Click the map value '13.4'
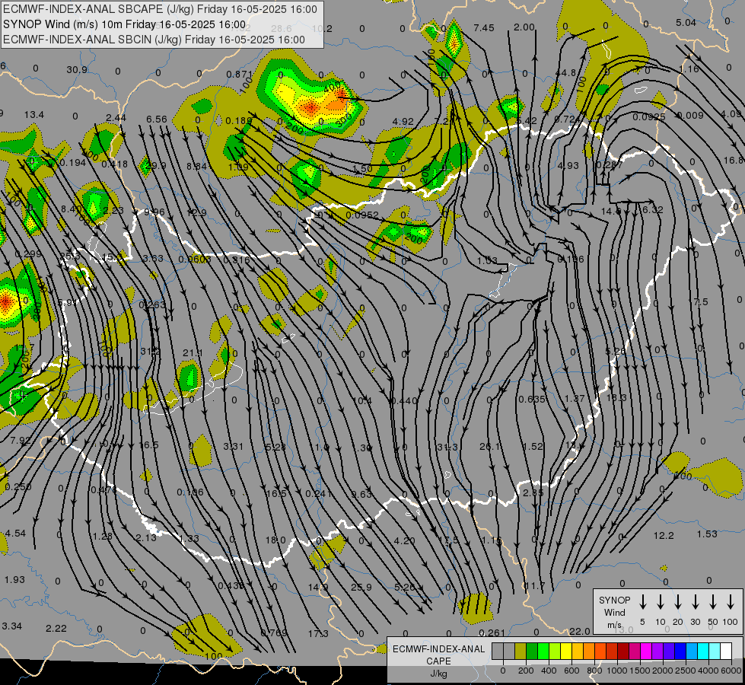This screenshot has width=745, height=685. (34, 115)
